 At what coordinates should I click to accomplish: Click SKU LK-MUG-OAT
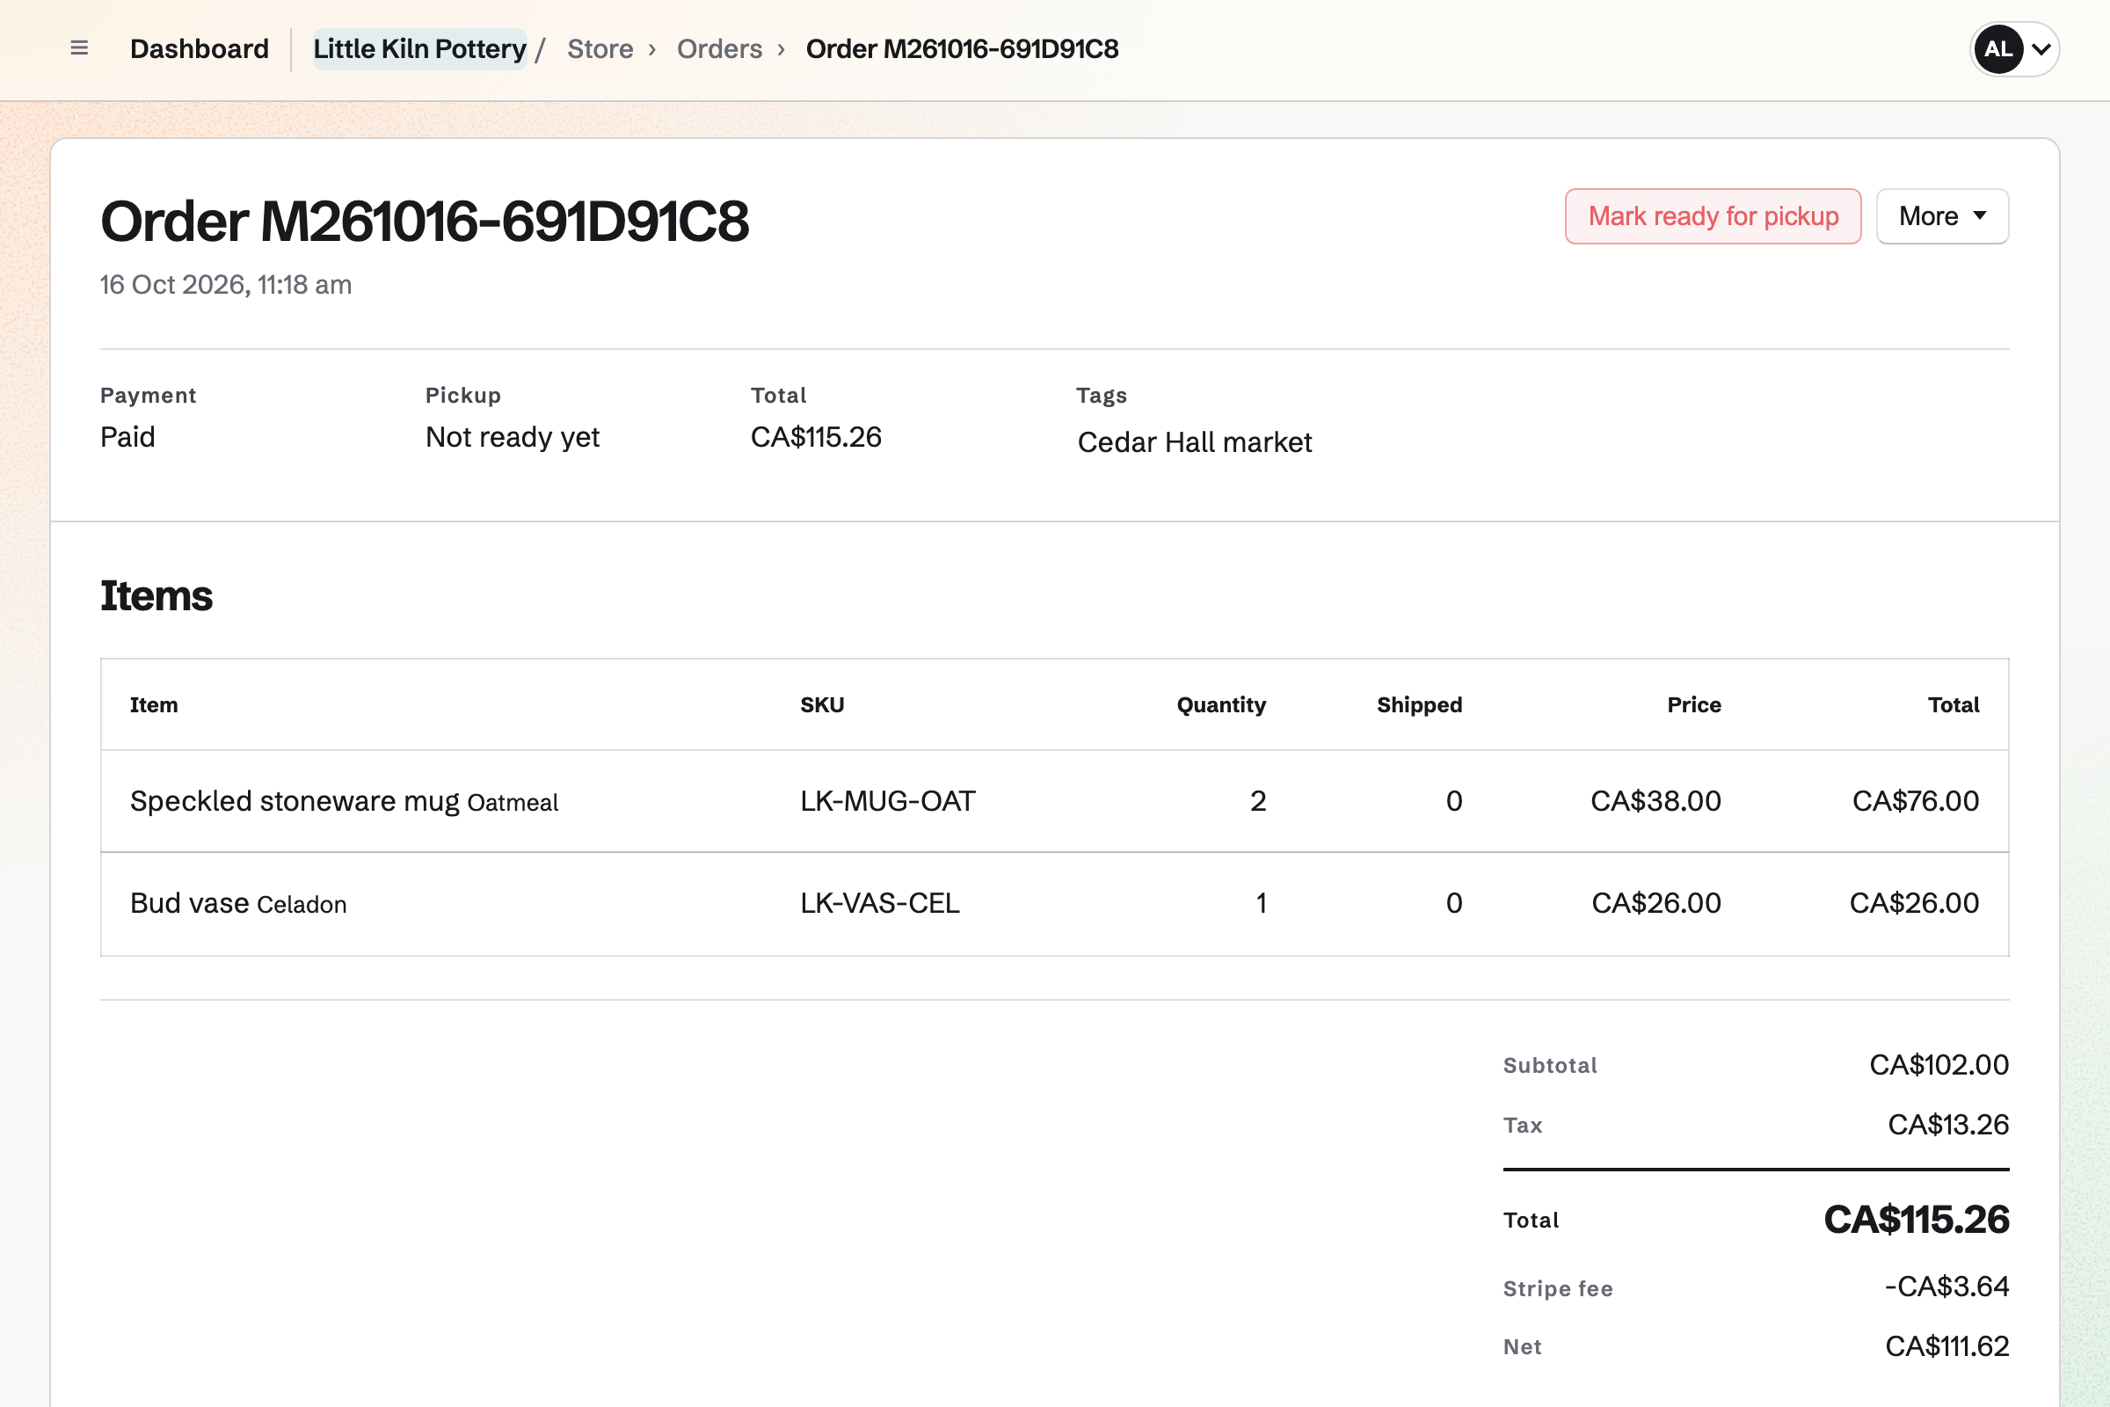click(887, 801)
